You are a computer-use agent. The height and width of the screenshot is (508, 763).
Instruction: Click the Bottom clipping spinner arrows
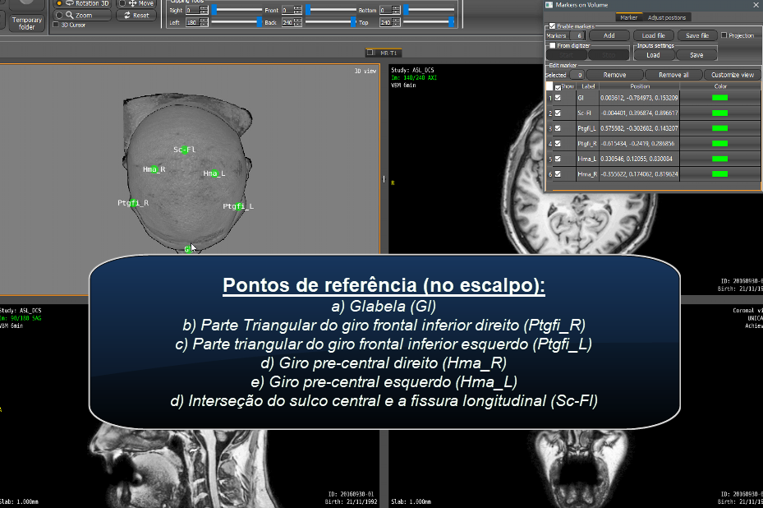pyautogui.click(x=396, y=10)
